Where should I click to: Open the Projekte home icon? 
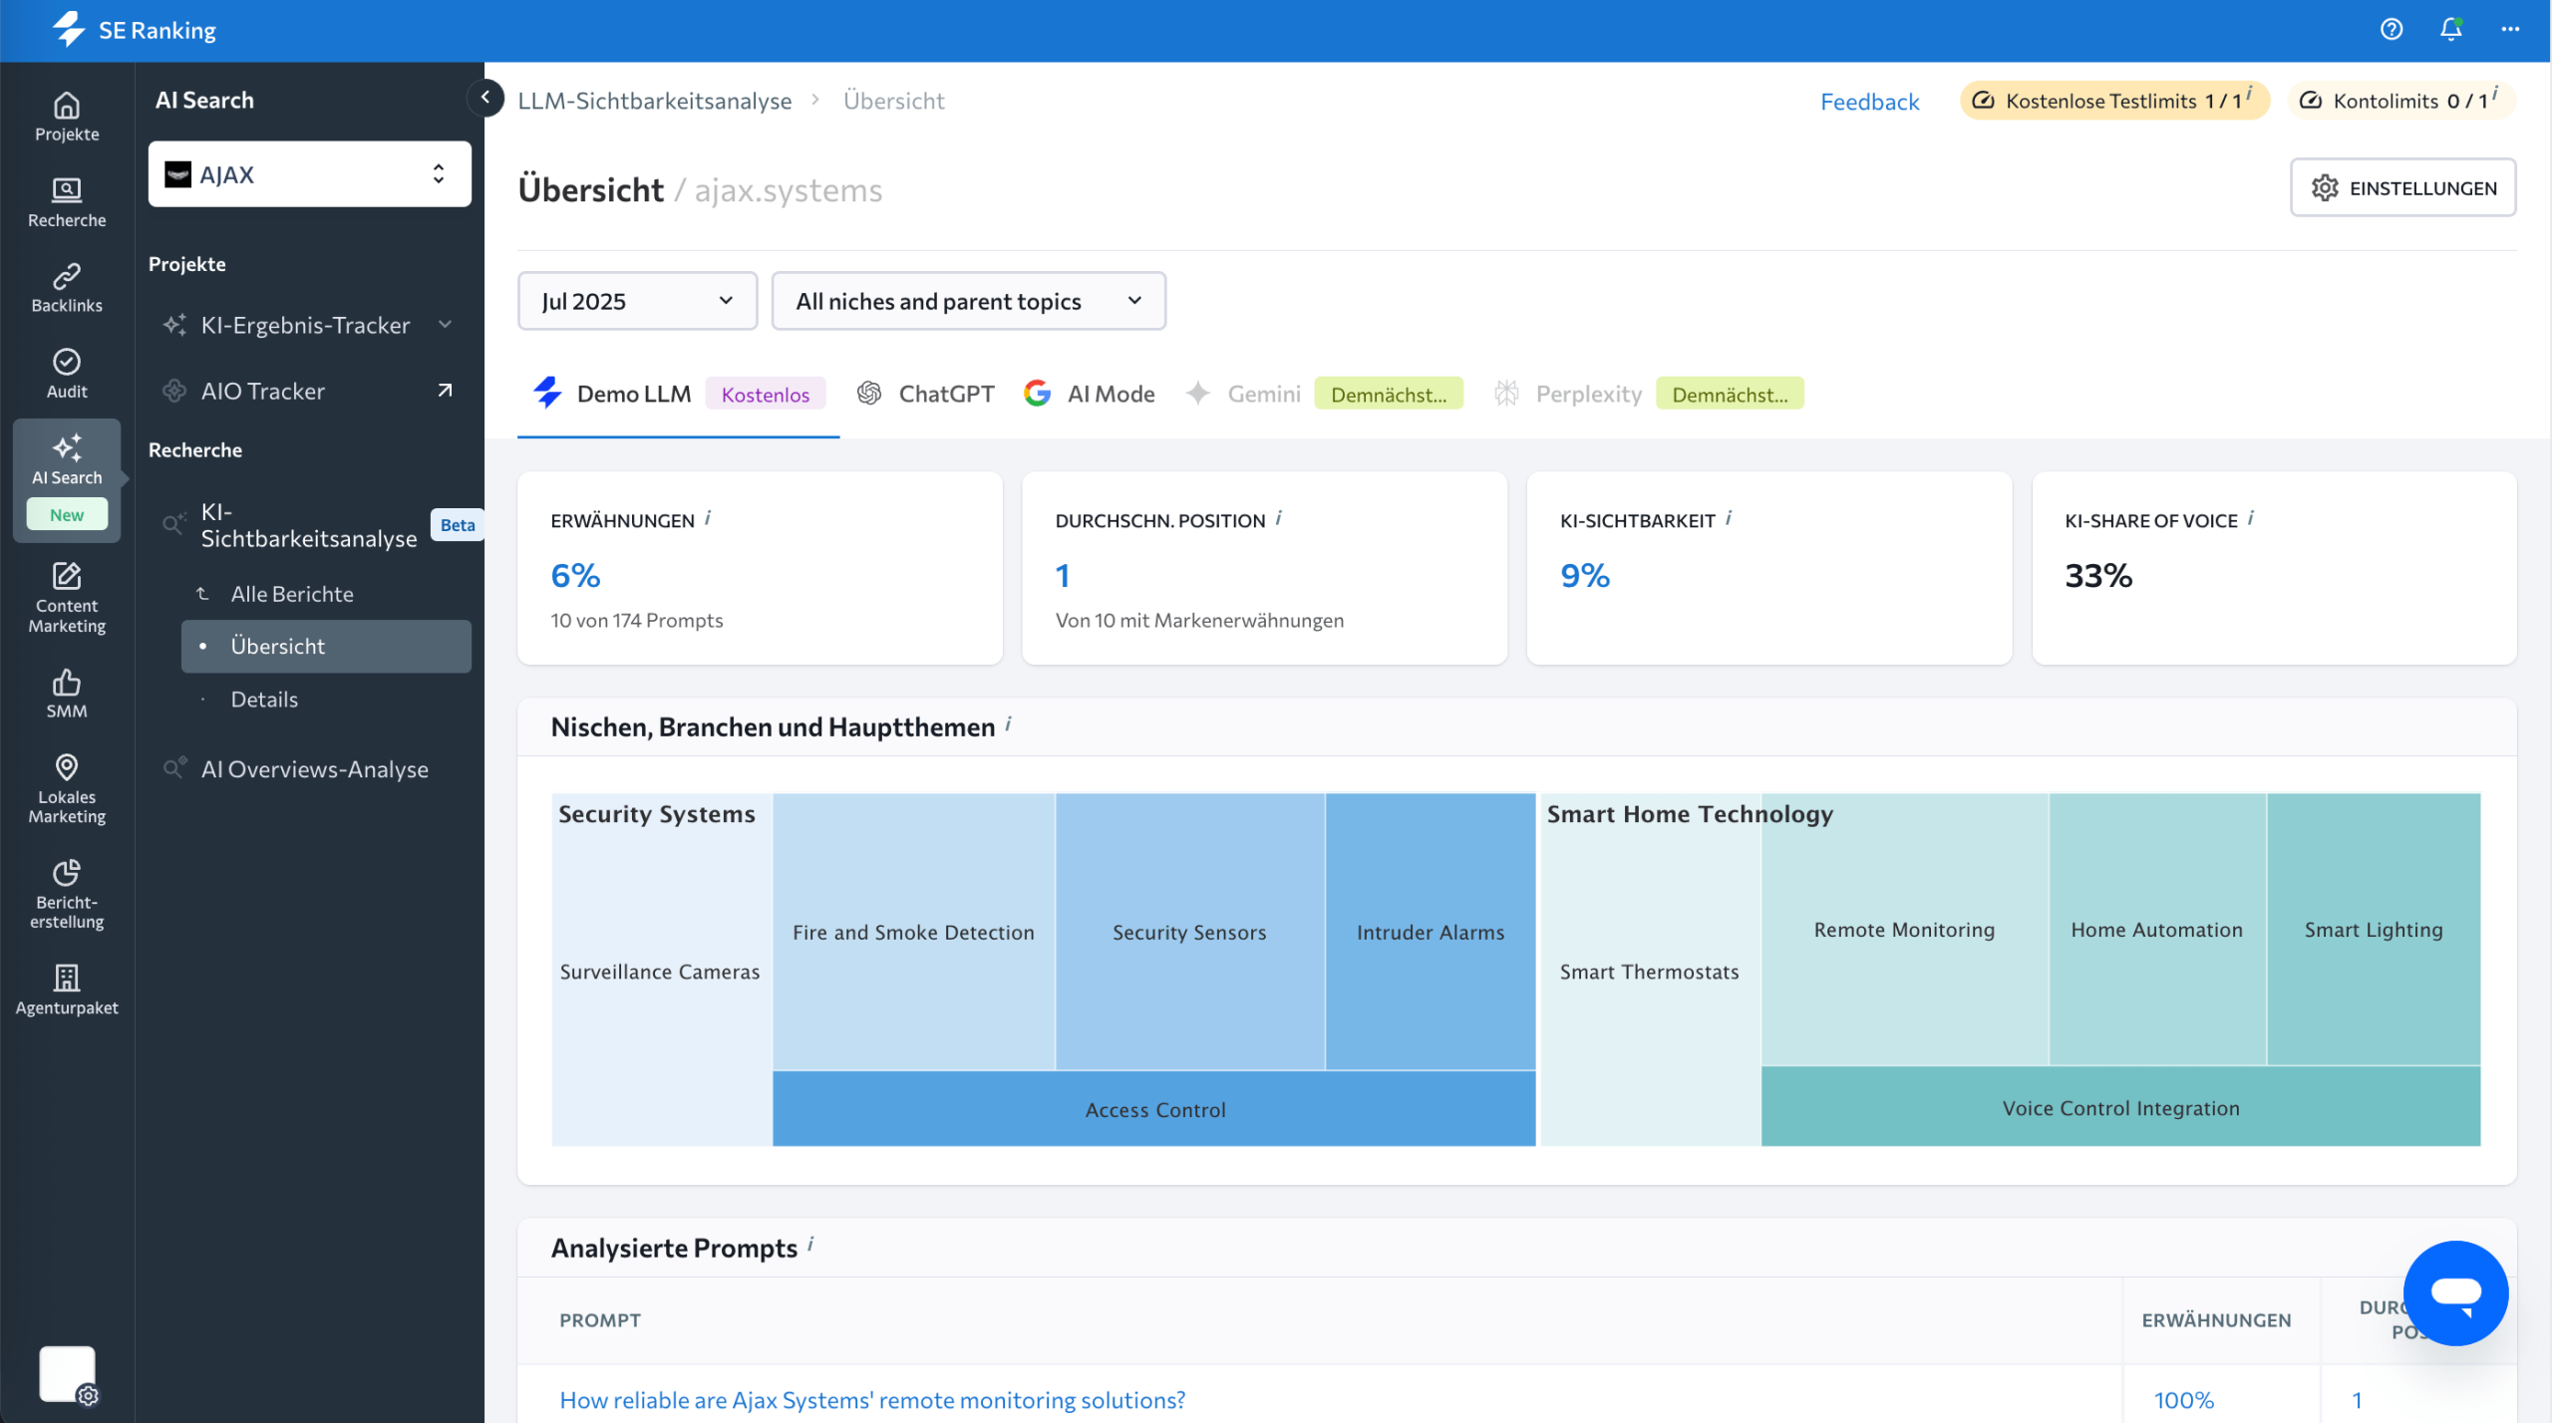(67, 118)
